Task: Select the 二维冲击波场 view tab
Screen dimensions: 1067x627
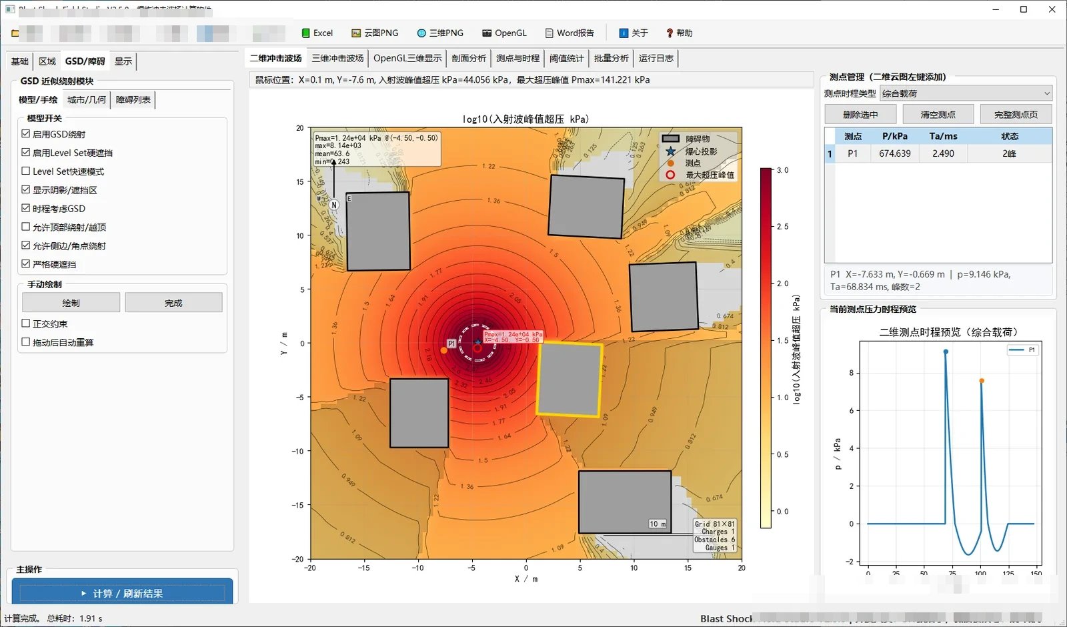Action: (276, 59)
